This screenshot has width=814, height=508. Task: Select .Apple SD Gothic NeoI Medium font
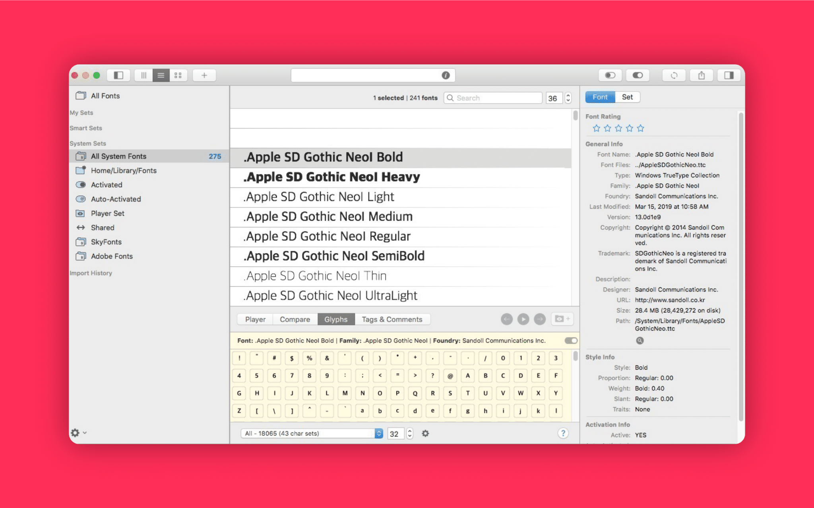coord(401,217)
